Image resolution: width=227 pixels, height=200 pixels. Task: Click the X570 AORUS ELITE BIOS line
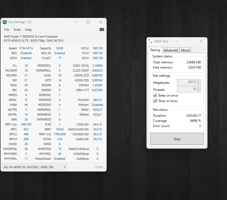(33, 41)
